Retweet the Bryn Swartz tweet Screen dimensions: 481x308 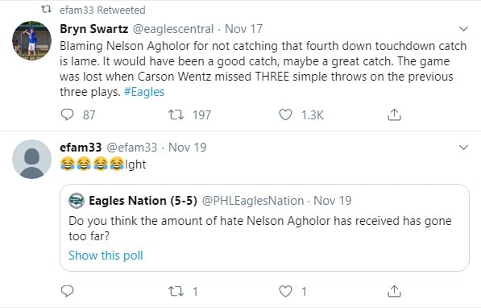pos(176,114)
